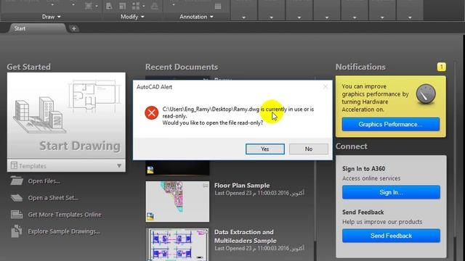Open the Floor Plan Sample thumbnail
This screenshot has height=261, width=465.
click(x=177, y=202)
